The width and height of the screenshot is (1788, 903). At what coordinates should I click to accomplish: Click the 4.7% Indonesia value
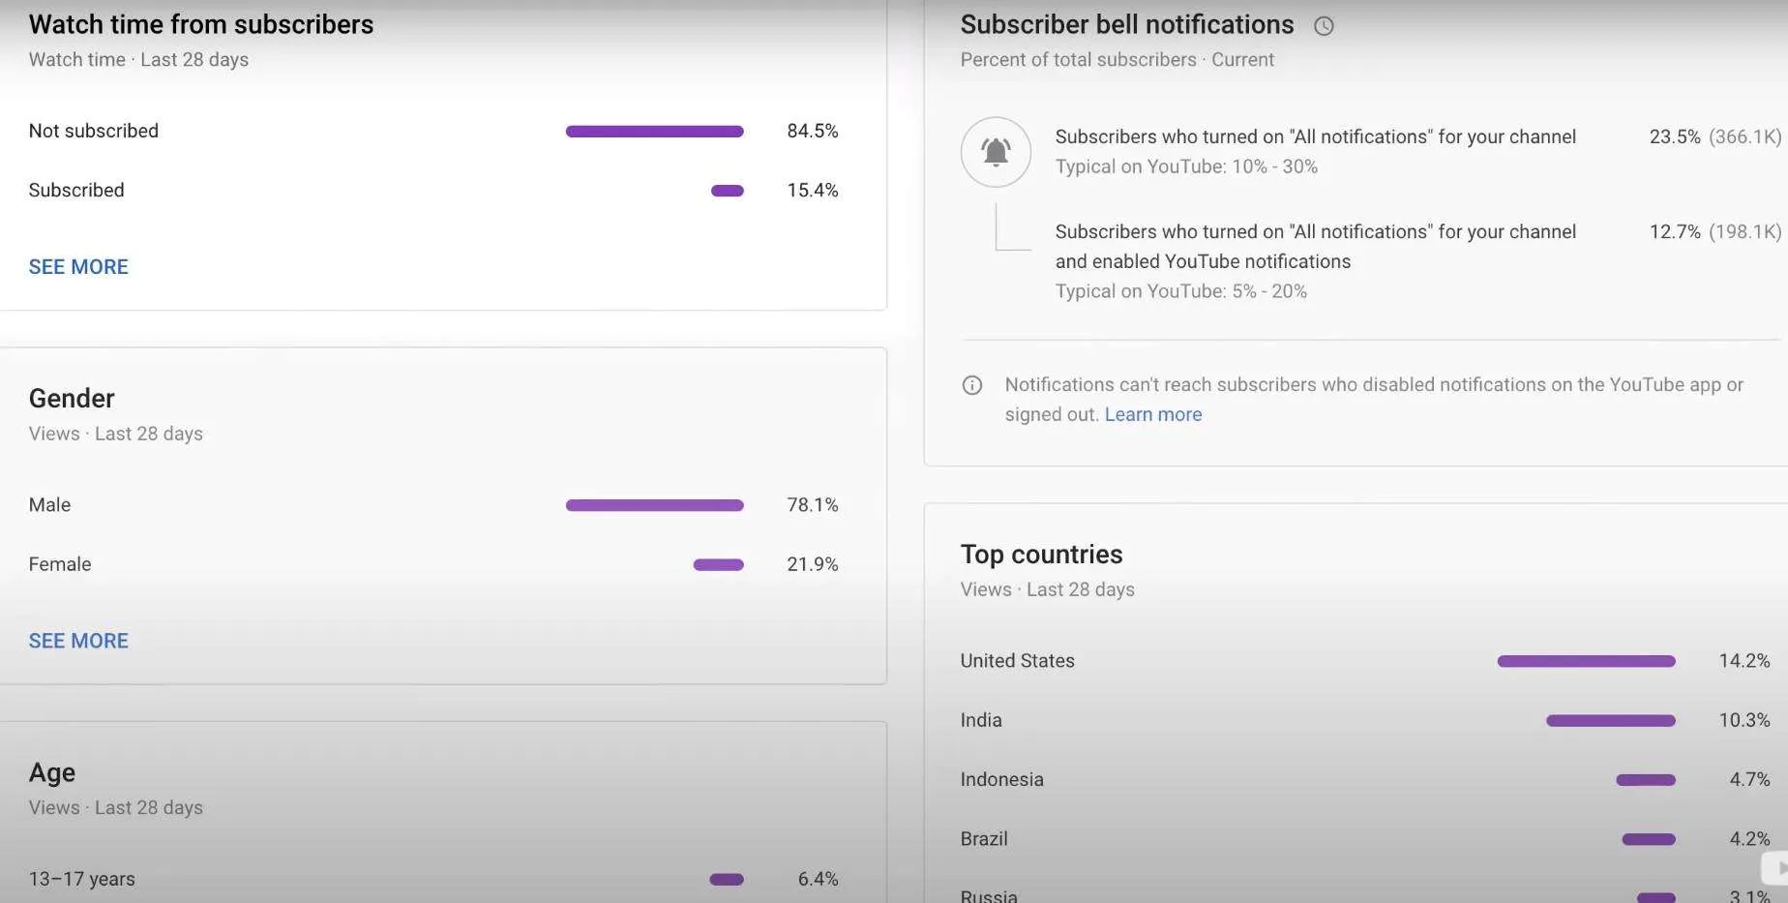click(x=1750, y=779)
